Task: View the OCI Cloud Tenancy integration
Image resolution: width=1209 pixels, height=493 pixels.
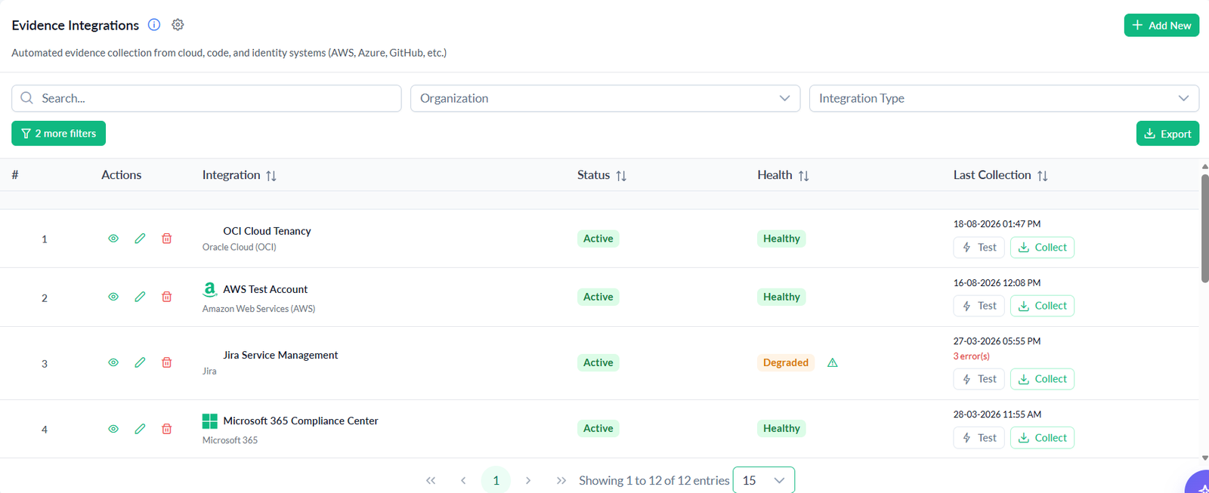Action: 113,239
